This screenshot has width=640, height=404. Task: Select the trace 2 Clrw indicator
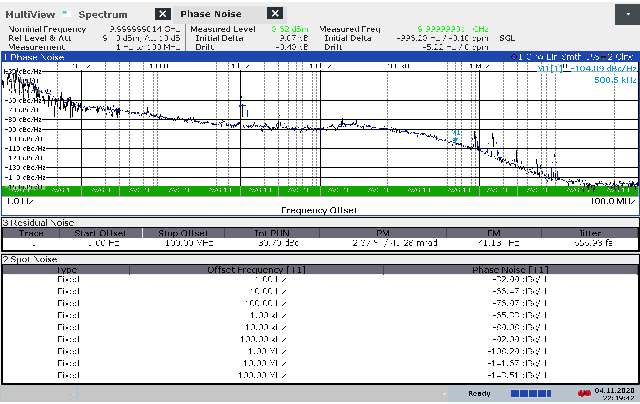[618, 57]
